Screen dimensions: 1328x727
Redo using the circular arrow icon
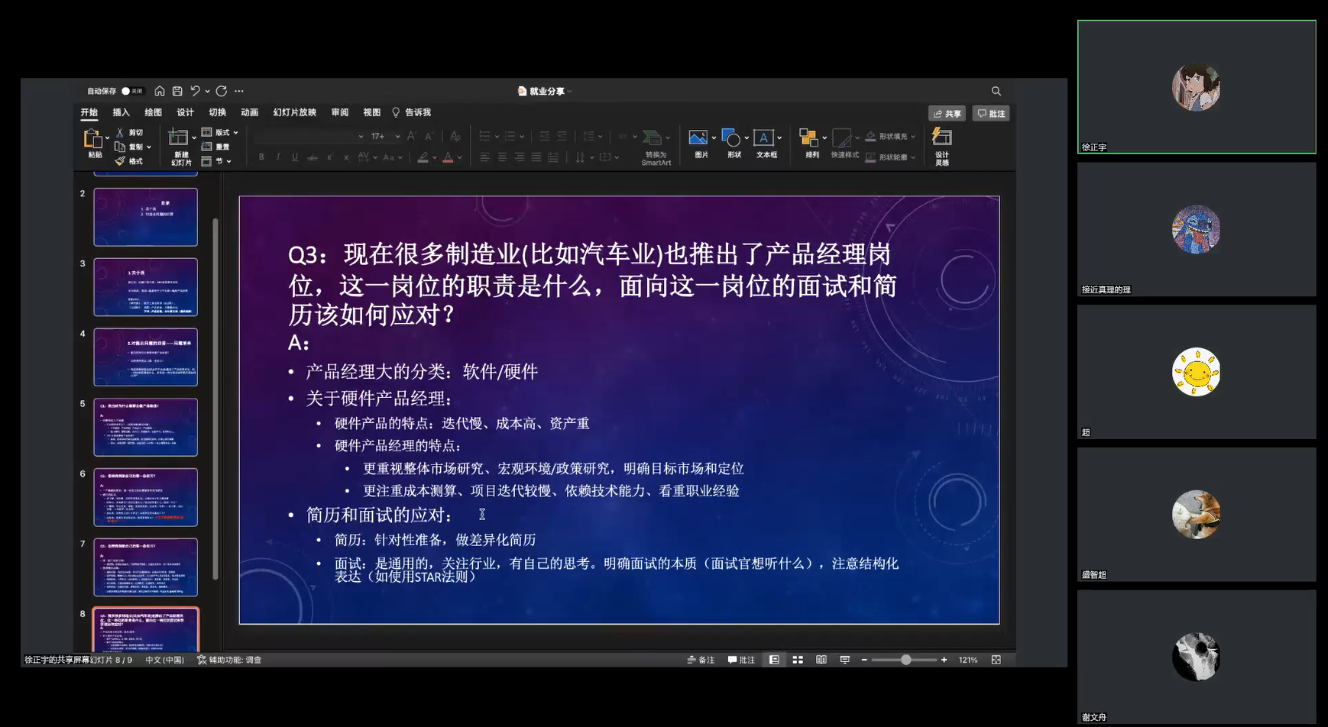(222, 91)
